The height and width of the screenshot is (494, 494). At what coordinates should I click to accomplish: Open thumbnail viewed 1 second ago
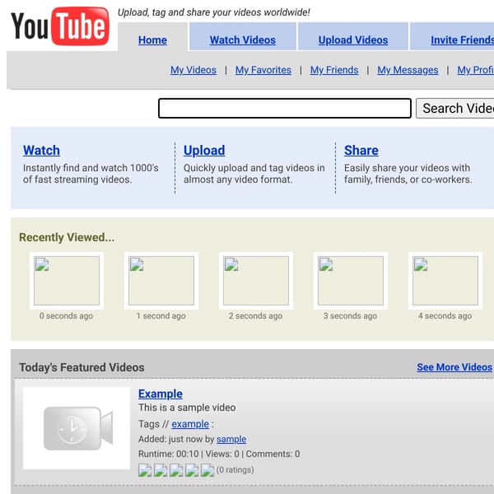tap(161, 281)
